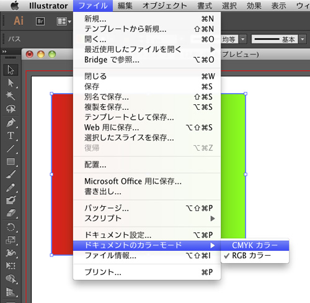Open Adobe Bridge via Br icon
The height and width of the screenshot is (303, 310).
point(40,21)
